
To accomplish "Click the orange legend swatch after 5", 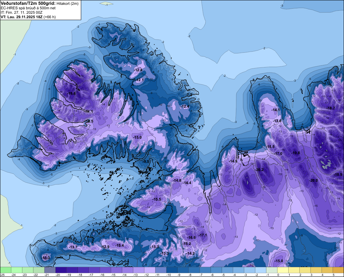I will coord(338,270).
